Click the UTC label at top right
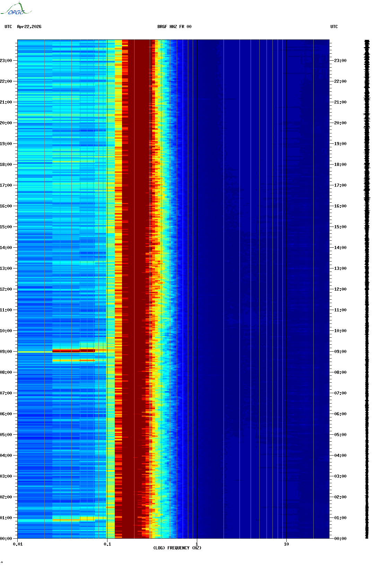 (334, 27)
